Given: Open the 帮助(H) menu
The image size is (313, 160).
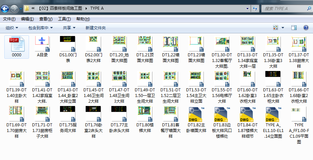Looking at the screenshot, I should [x=83, y=19].
